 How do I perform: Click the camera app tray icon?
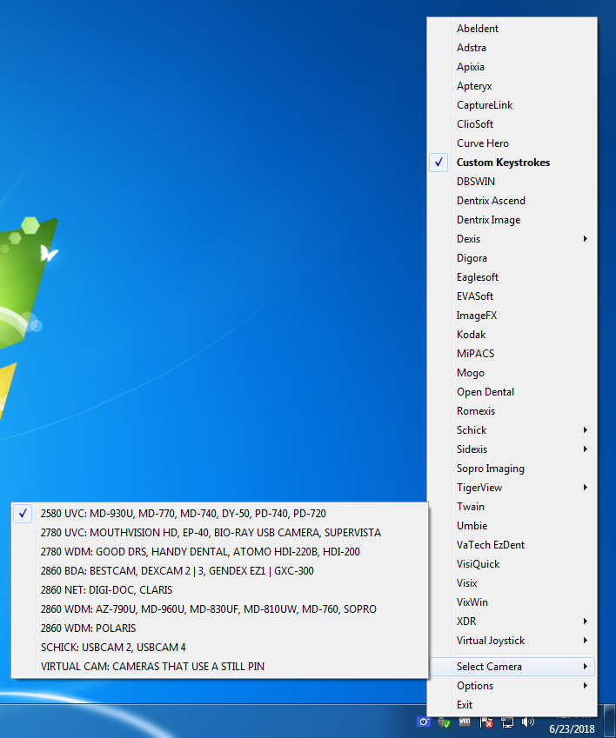[x=424, y=721]
